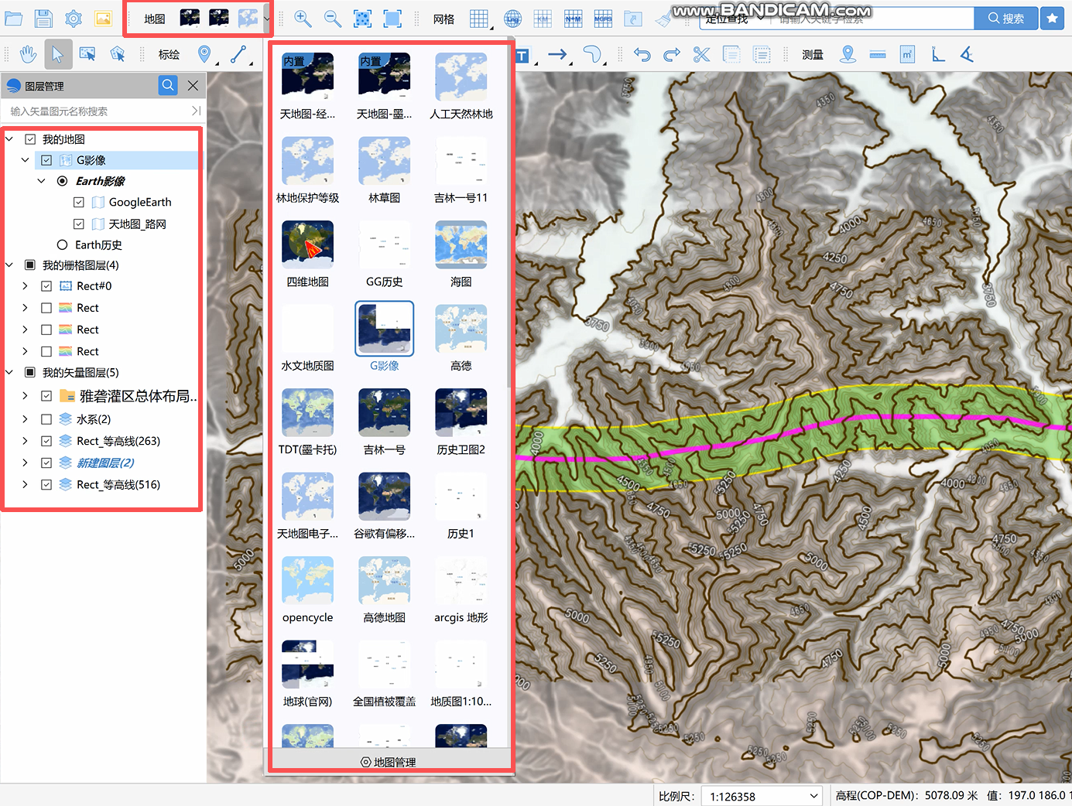
Task: Collapse the 我的地图 tree node
Action: click(x=9, y=139)
